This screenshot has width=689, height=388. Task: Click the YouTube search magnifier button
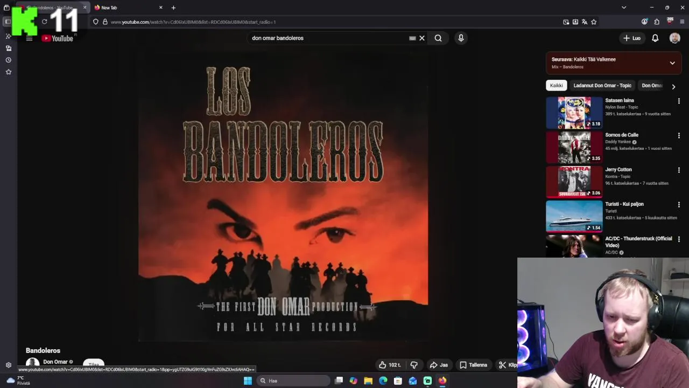click(x=438, y=38)
